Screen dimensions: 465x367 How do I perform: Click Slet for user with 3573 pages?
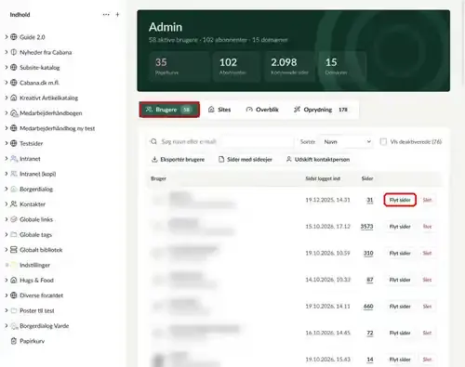427,227
